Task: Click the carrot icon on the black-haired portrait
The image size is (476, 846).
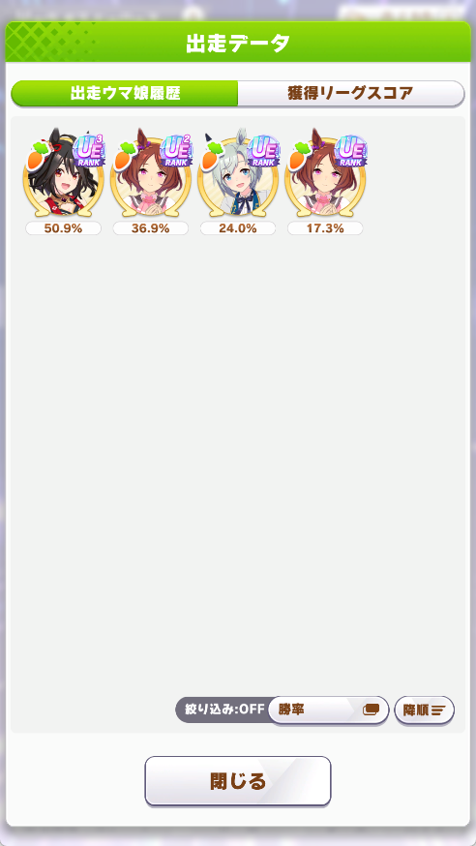Action: (x=37, y=156)
